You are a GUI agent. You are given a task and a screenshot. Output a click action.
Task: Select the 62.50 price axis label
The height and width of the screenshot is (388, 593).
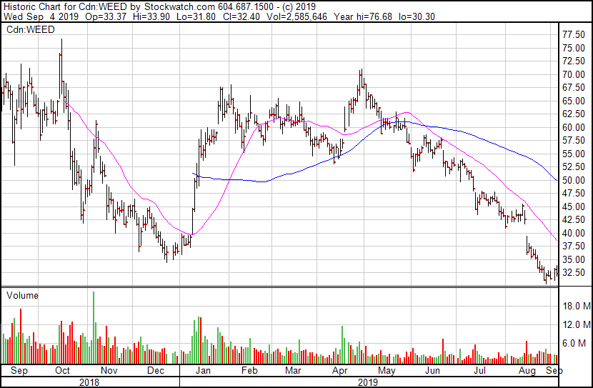click(574, 114)
